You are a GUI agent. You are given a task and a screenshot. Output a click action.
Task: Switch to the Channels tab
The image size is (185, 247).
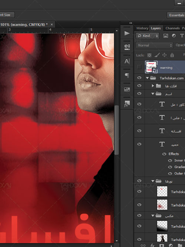[172, 28]
